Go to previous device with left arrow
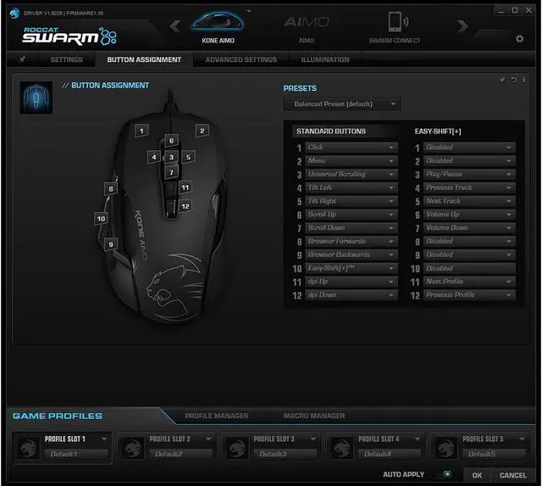Image resolution: width=542 pixels, height=486 pixels. (x=175, y=26)
